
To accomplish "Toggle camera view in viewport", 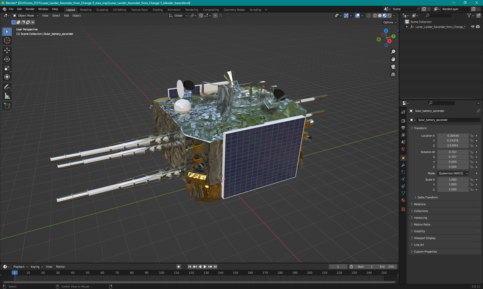I will 393,67.
